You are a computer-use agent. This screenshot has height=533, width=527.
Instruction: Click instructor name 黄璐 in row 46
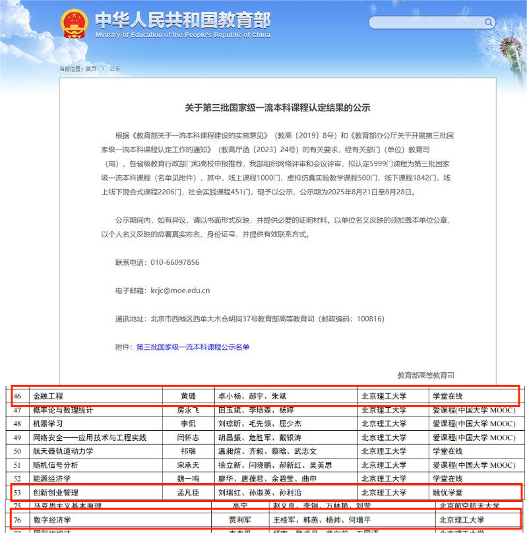188,396
